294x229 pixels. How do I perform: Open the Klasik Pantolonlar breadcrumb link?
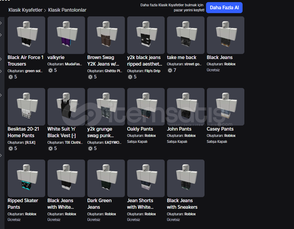pyautogui.click(x=67, y=10)
